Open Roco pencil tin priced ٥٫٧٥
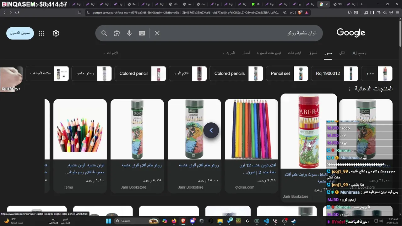This screenshot has height=226, width=402. click(137, 129)
